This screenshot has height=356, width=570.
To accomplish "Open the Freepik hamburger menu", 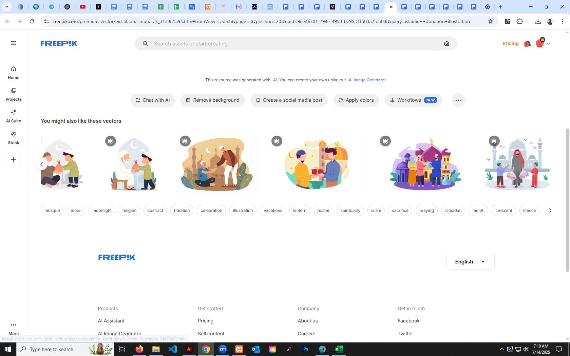I will (14, 43).
